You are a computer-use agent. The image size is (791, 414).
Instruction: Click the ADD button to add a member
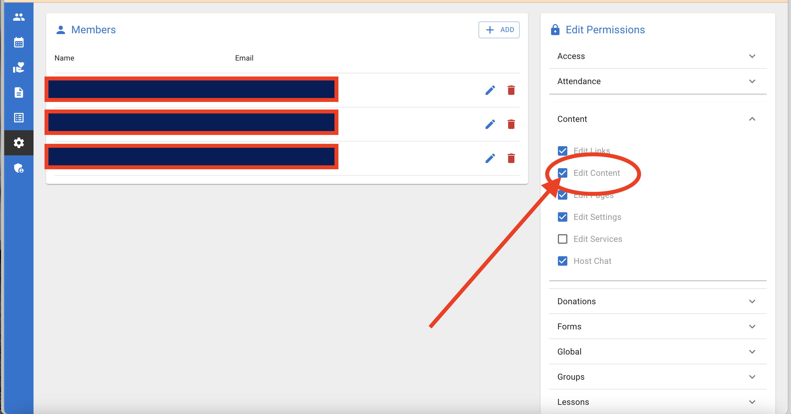click(499, 30)
